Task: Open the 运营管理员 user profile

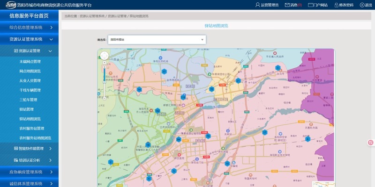Action: point(267,5)
